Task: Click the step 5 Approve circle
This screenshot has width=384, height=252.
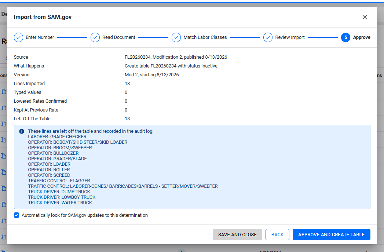Action: [345, 37]
